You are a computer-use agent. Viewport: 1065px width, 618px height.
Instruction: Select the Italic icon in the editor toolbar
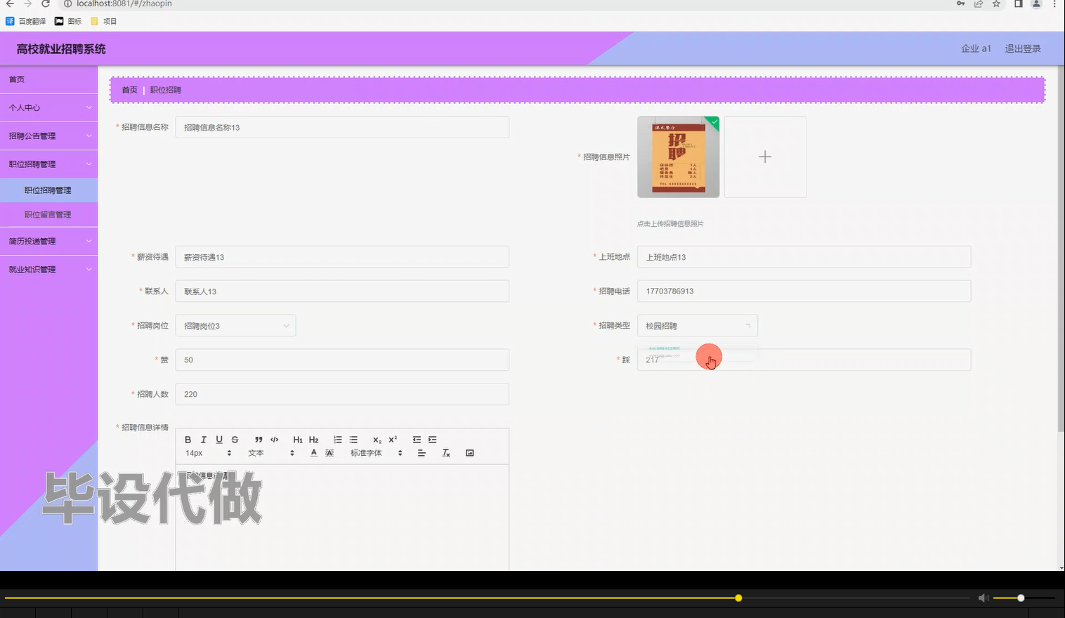coord(203,439)
